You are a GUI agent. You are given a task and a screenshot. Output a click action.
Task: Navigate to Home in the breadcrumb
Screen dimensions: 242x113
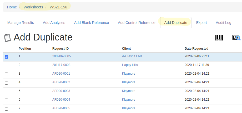point(12,7)
